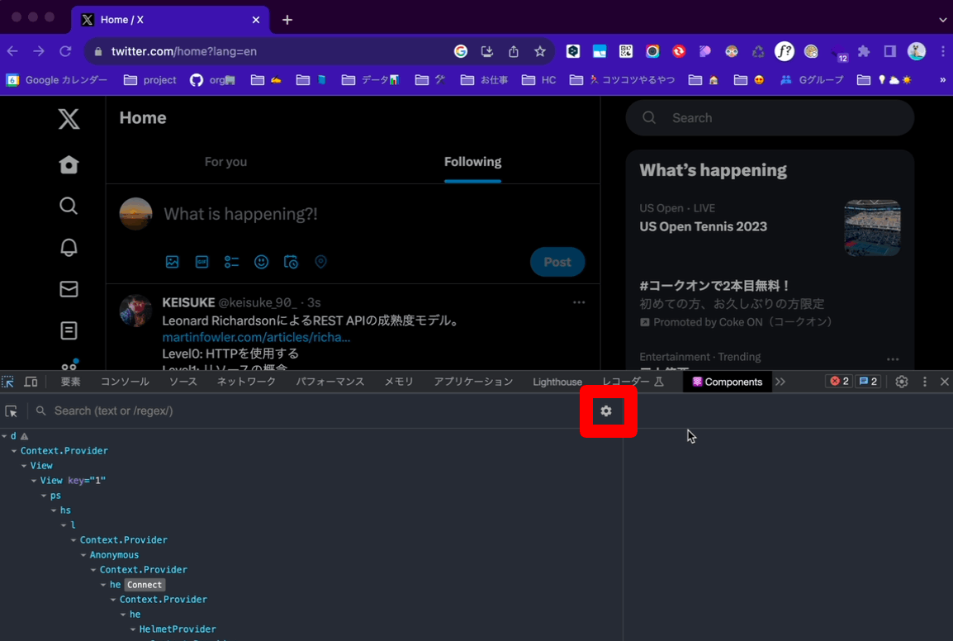Bookmark this page with the star icon

click(x=540, y=52)
